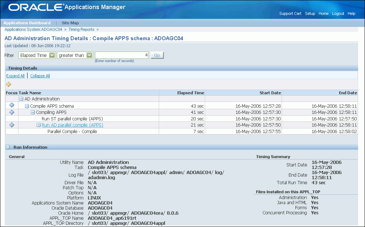
Task: Click focus icon for Compile APPS schema row
Action: (x=12, y=105)
